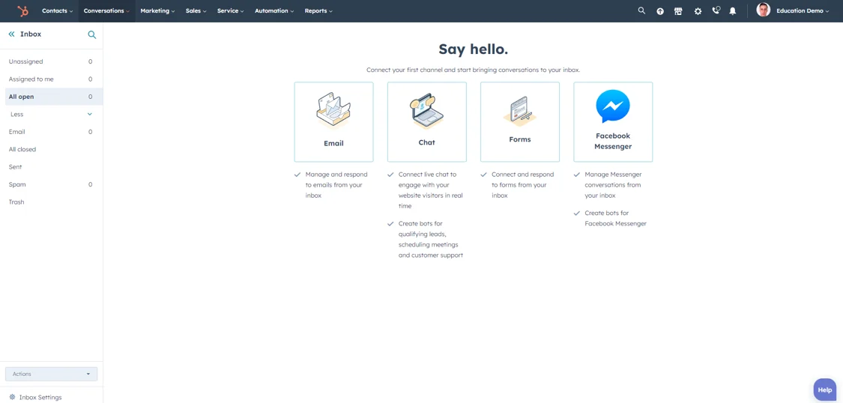Open the Help button

click(x=825, y=390)
